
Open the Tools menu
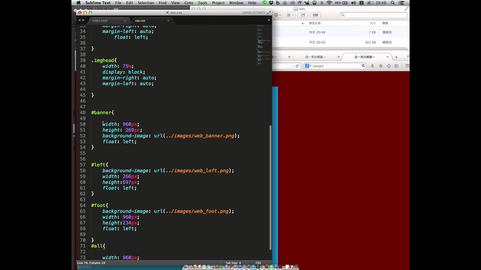coord(203,3)
